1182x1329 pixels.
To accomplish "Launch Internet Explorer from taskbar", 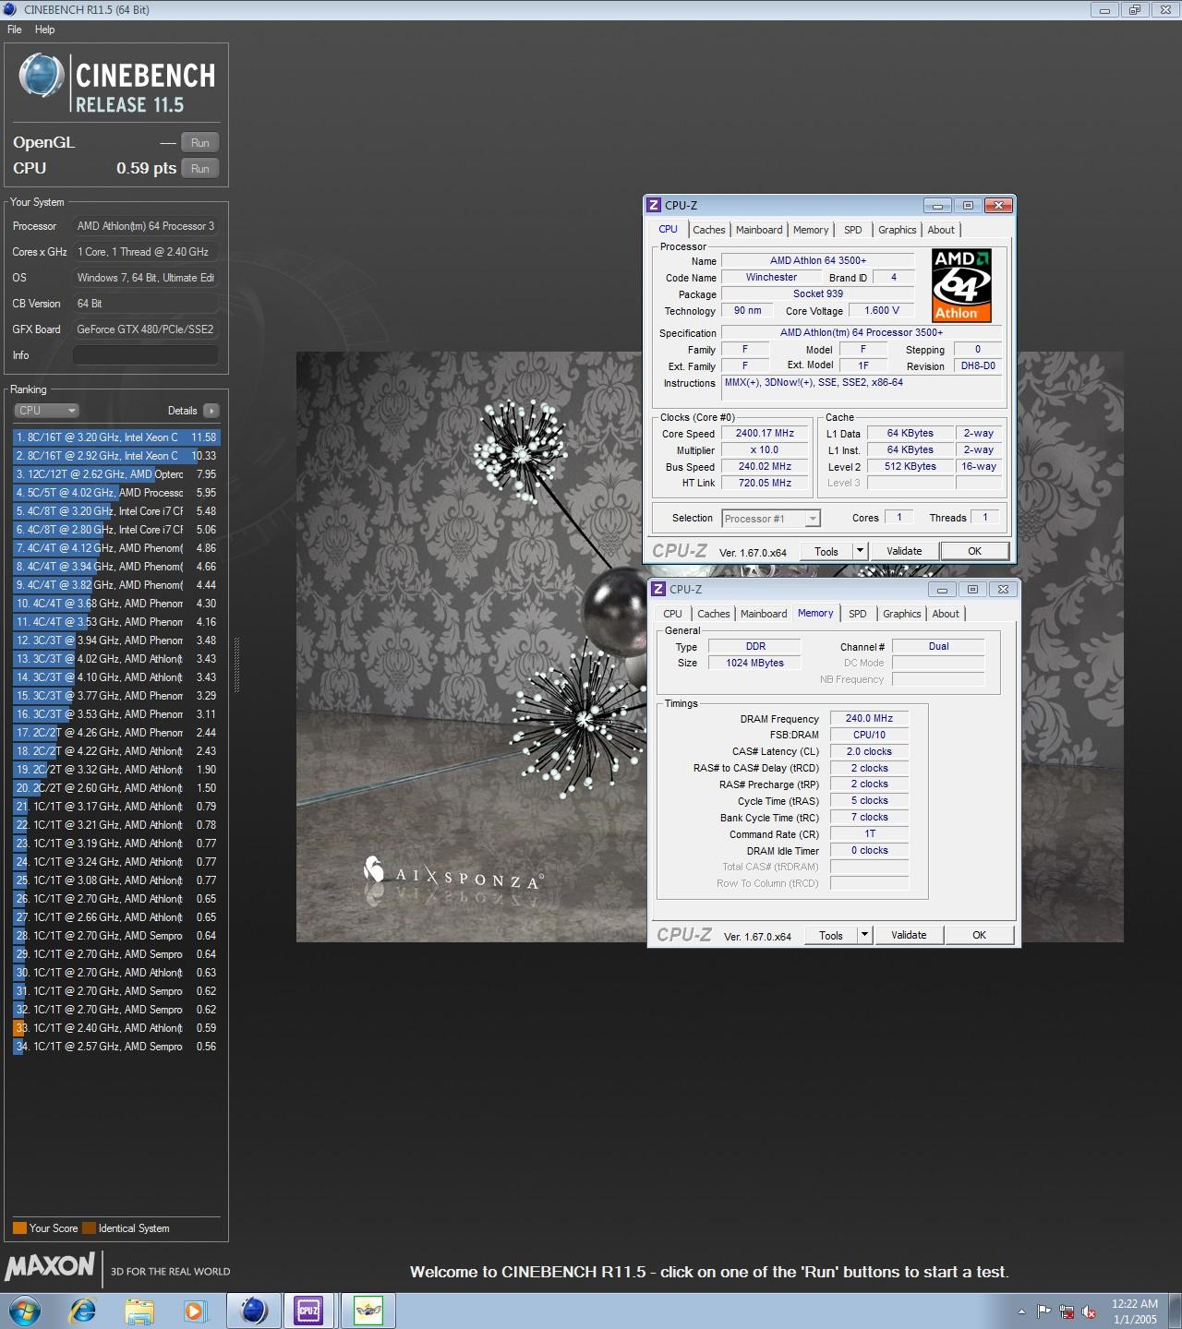I will coord(83,1311).
